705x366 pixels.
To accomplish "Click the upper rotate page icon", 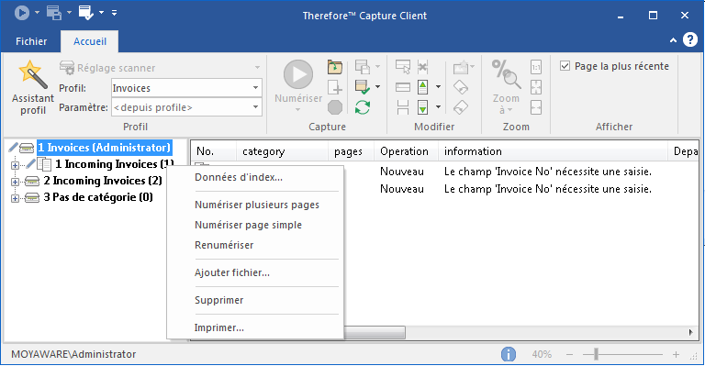I will tap(461, 87).
